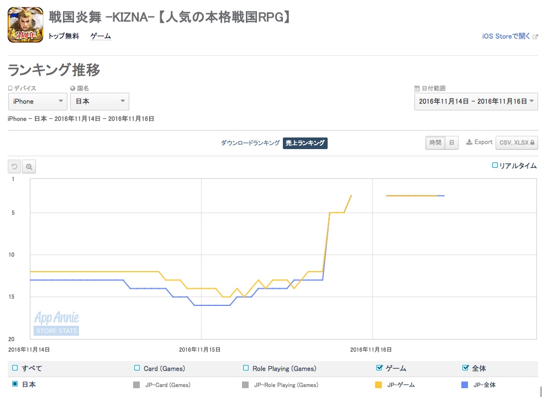542x397 pixels.
Task: Switch to the ダウンロードランキング tab
Action: tap(250, 142)
